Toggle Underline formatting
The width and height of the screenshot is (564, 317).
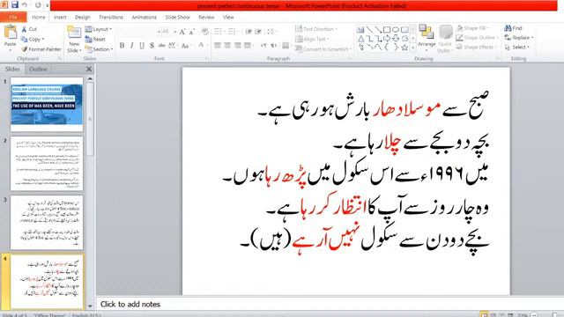point(142,46)
